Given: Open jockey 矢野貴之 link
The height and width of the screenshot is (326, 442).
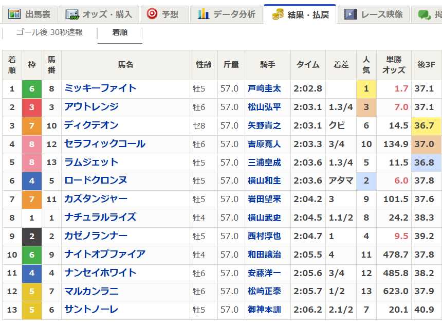Looking at the screenshot, I should [x=264, y=125].
